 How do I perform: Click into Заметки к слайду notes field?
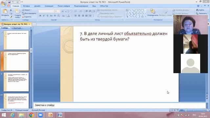[x=119, y=105]
